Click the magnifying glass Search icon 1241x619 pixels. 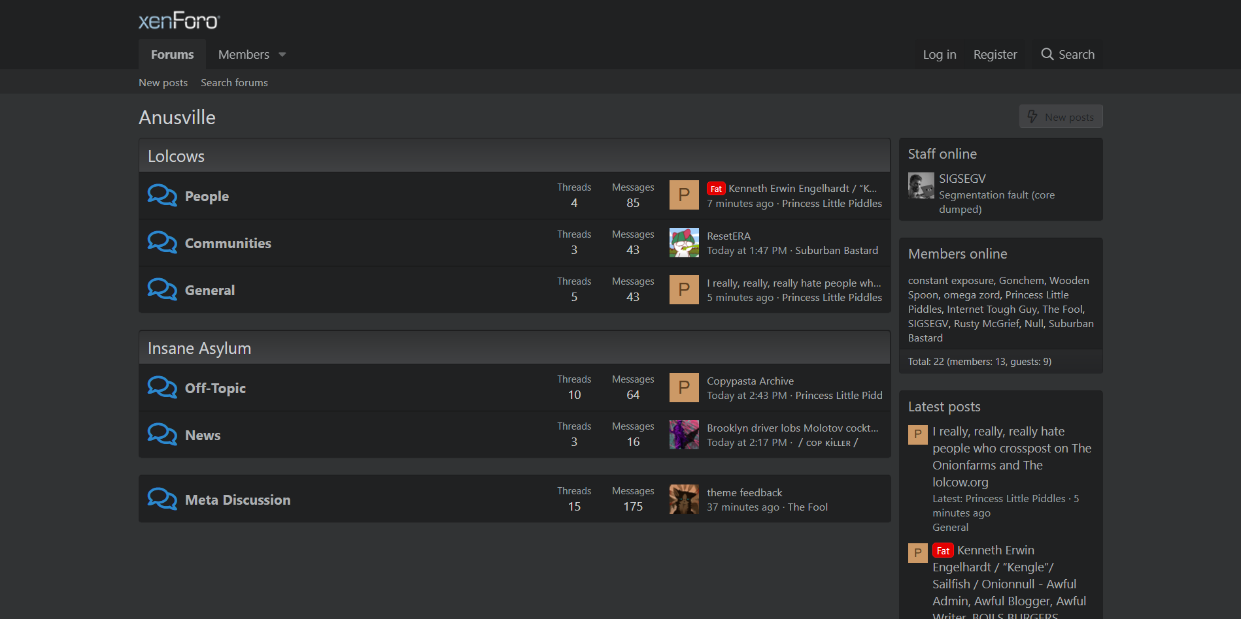click(x=1047, y=54)
